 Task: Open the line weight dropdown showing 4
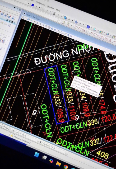[x=62, y=16]
